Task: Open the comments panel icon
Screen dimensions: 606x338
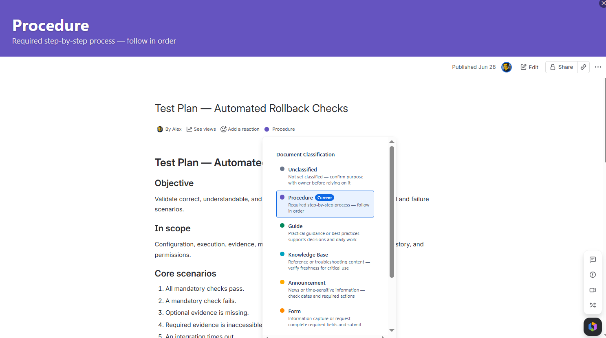Action: coord(593,260)
